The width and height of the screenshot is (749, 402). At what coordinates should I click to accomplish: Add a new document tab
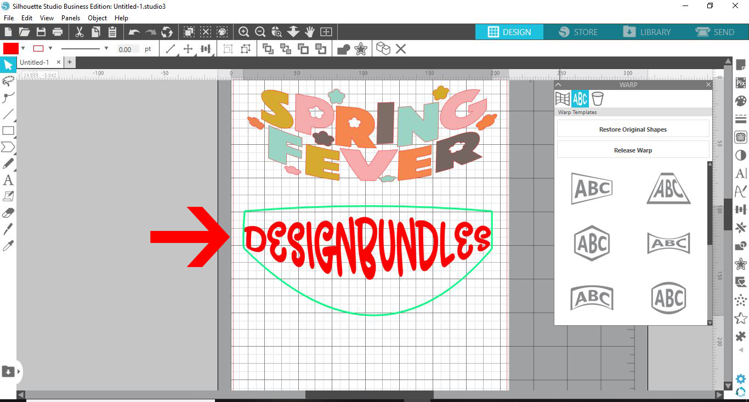70,62
